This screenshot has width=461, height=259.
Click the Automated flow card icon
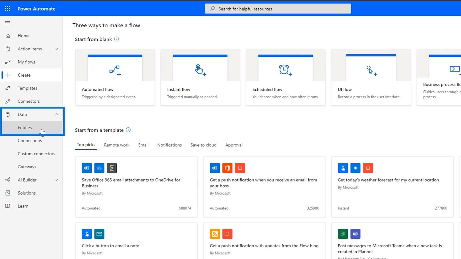(x=115, y=71)
